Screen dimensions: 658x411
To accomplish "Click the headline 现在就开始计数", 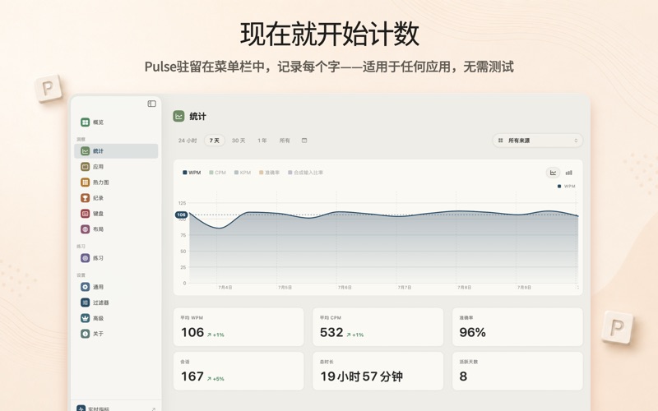I will coord(330,34).
